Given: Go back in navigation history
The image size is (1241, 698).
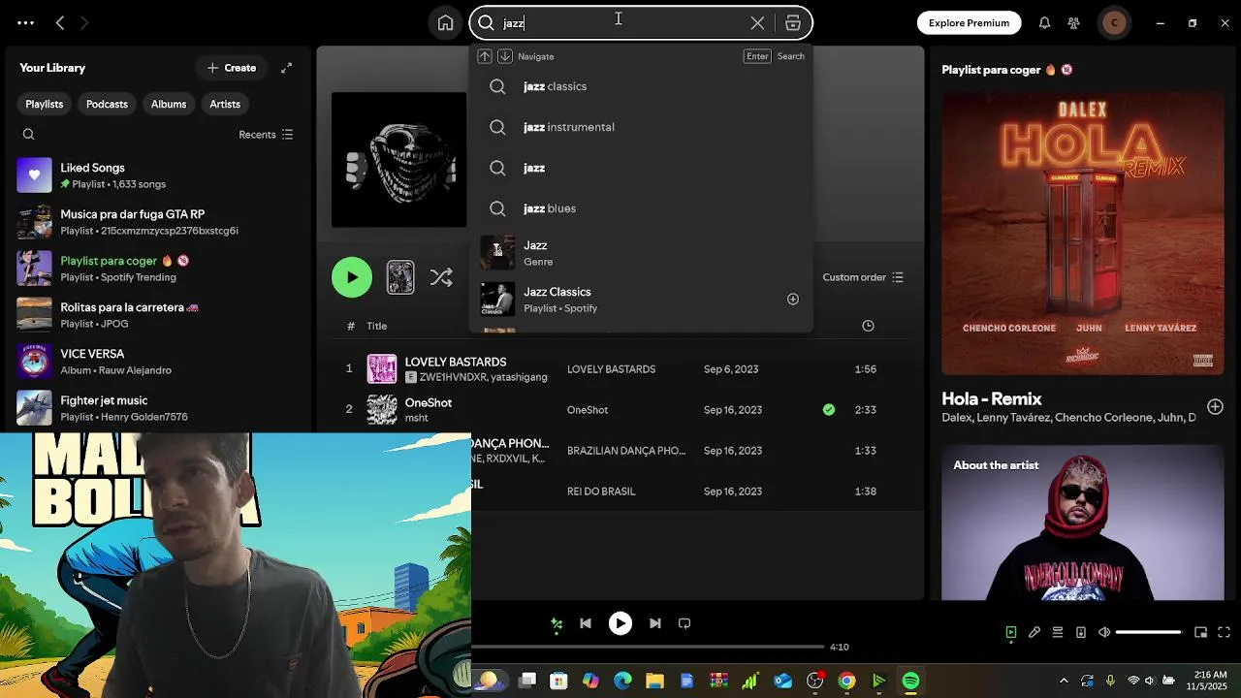Looking at the screenshot, I should 60,22.
